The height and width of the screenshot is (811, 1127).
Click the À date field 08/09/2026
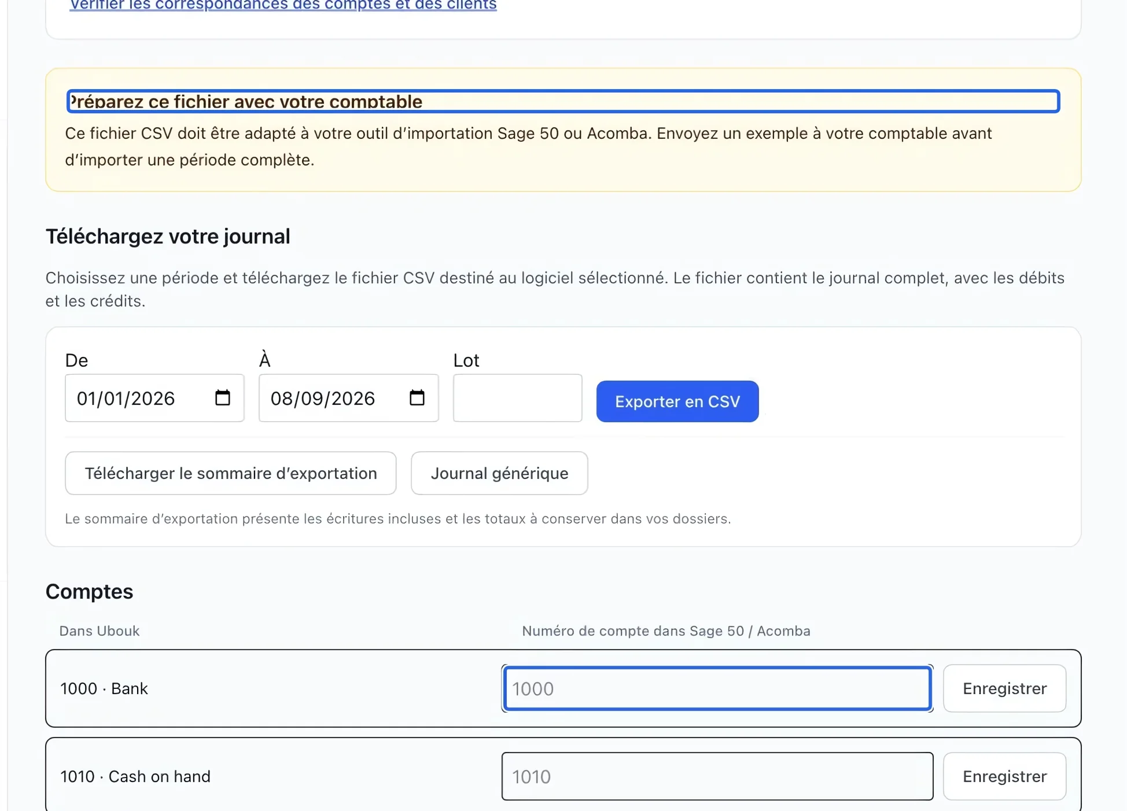[348, 398]
